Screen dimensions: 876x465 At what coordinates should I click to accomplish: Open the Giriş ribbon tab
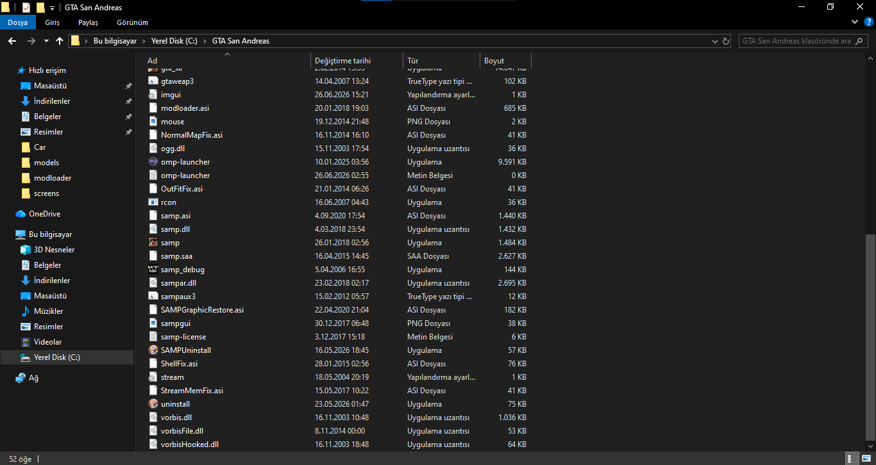pyautogui.click(x=53, y=22)
